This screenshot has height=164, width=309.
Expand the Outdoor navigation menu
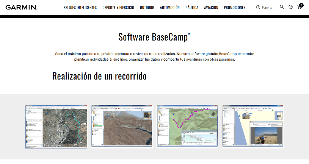coord(147,8)
